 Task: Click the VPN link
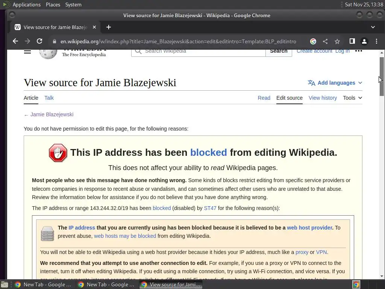tap(321, 252)
